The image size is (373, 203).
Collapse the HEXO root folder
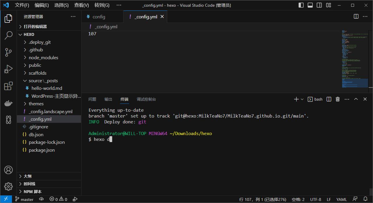tap(49, 34)
